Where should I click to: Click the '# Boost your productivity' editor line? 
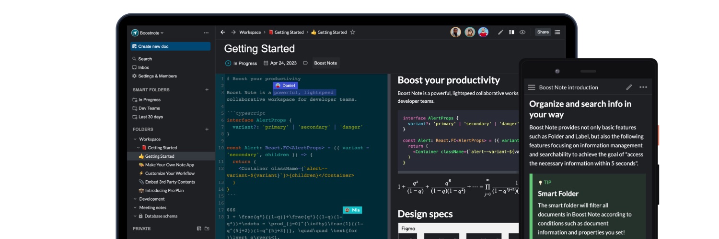[x=264, y=79]
